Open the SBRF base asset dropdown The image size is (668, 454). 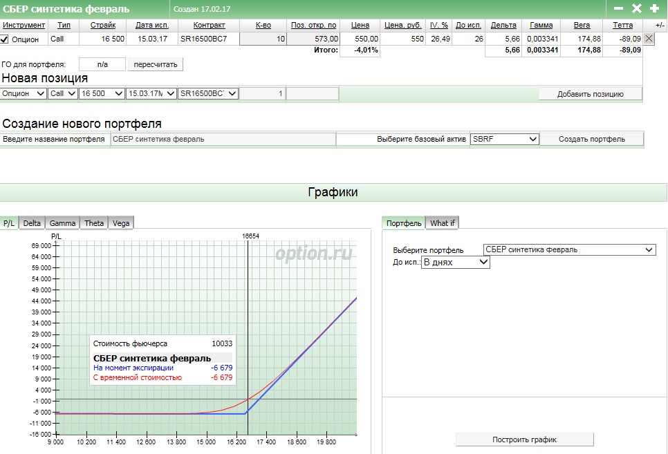(504, 139)
